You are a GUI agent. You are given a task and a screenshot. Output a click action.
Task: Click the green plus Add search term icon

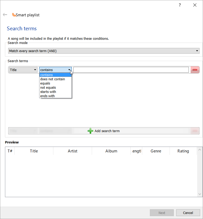[90, 131]
